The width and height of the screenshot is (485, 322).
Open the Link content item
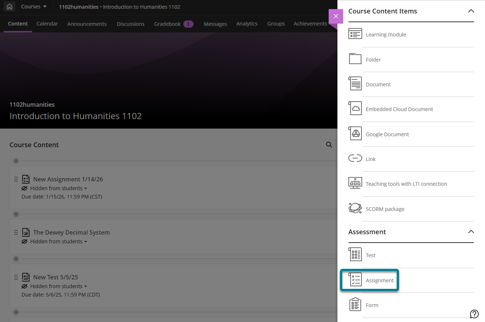371,159
